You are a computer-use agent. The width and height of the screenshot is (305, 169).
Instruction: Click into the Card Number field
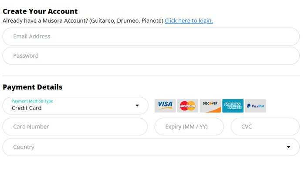click(x=75, y=127)
